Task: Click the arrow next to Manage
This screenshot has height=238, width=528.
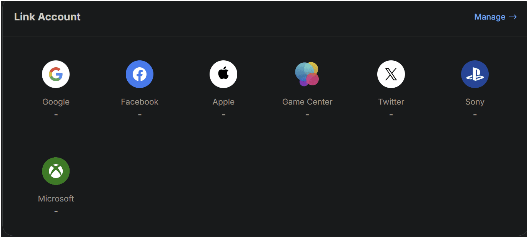Action: [x=513, y=17]
